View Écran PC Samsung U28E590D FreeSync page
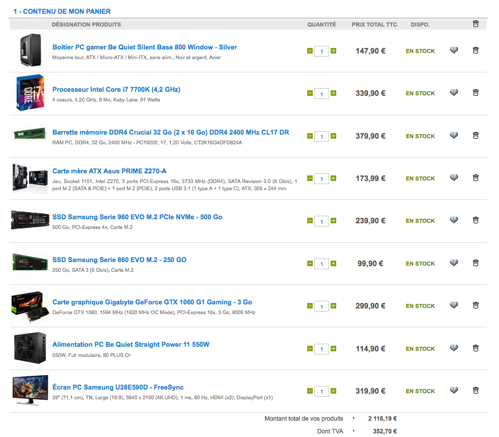 pos(118,388)
